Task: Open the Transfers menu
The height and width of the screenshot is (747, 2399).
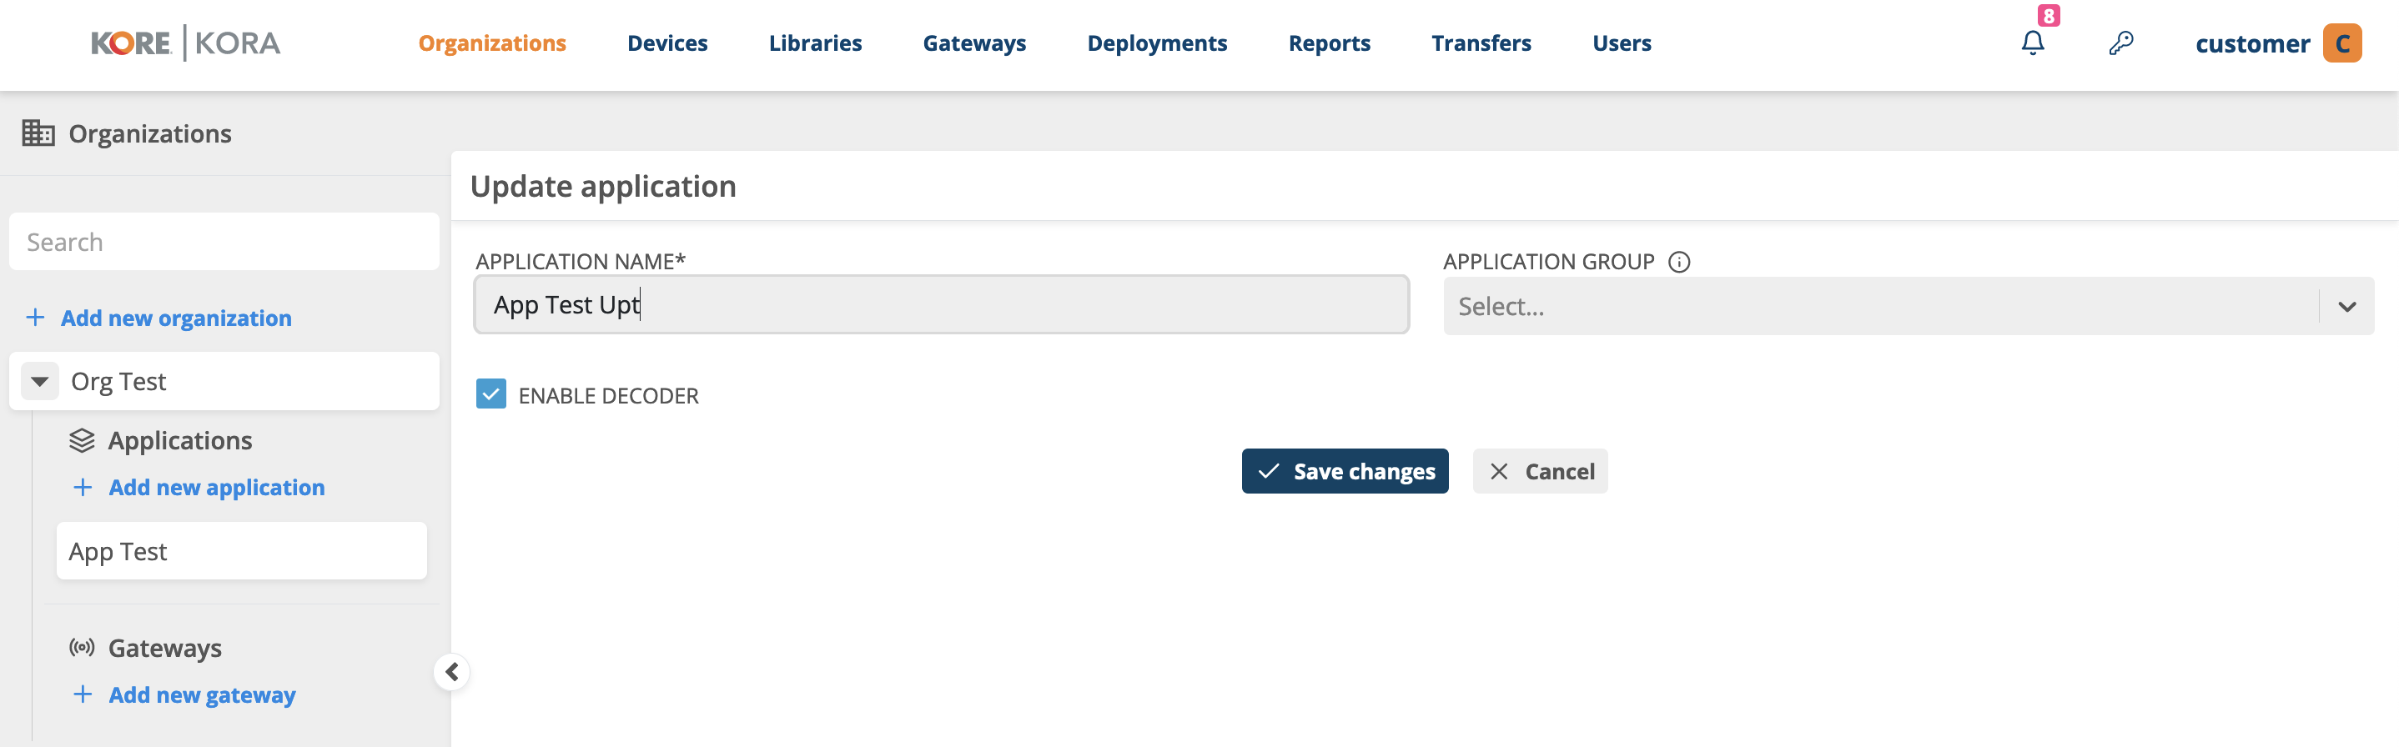Action: pos(1481,43)
